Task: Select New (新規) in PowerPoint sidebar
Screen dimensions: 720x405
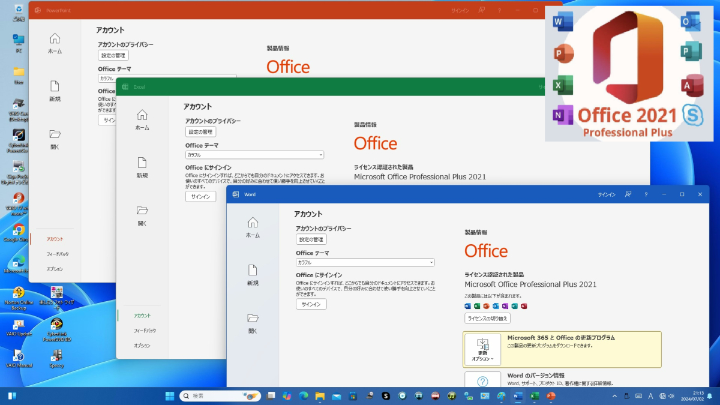Action: point(55,91)
